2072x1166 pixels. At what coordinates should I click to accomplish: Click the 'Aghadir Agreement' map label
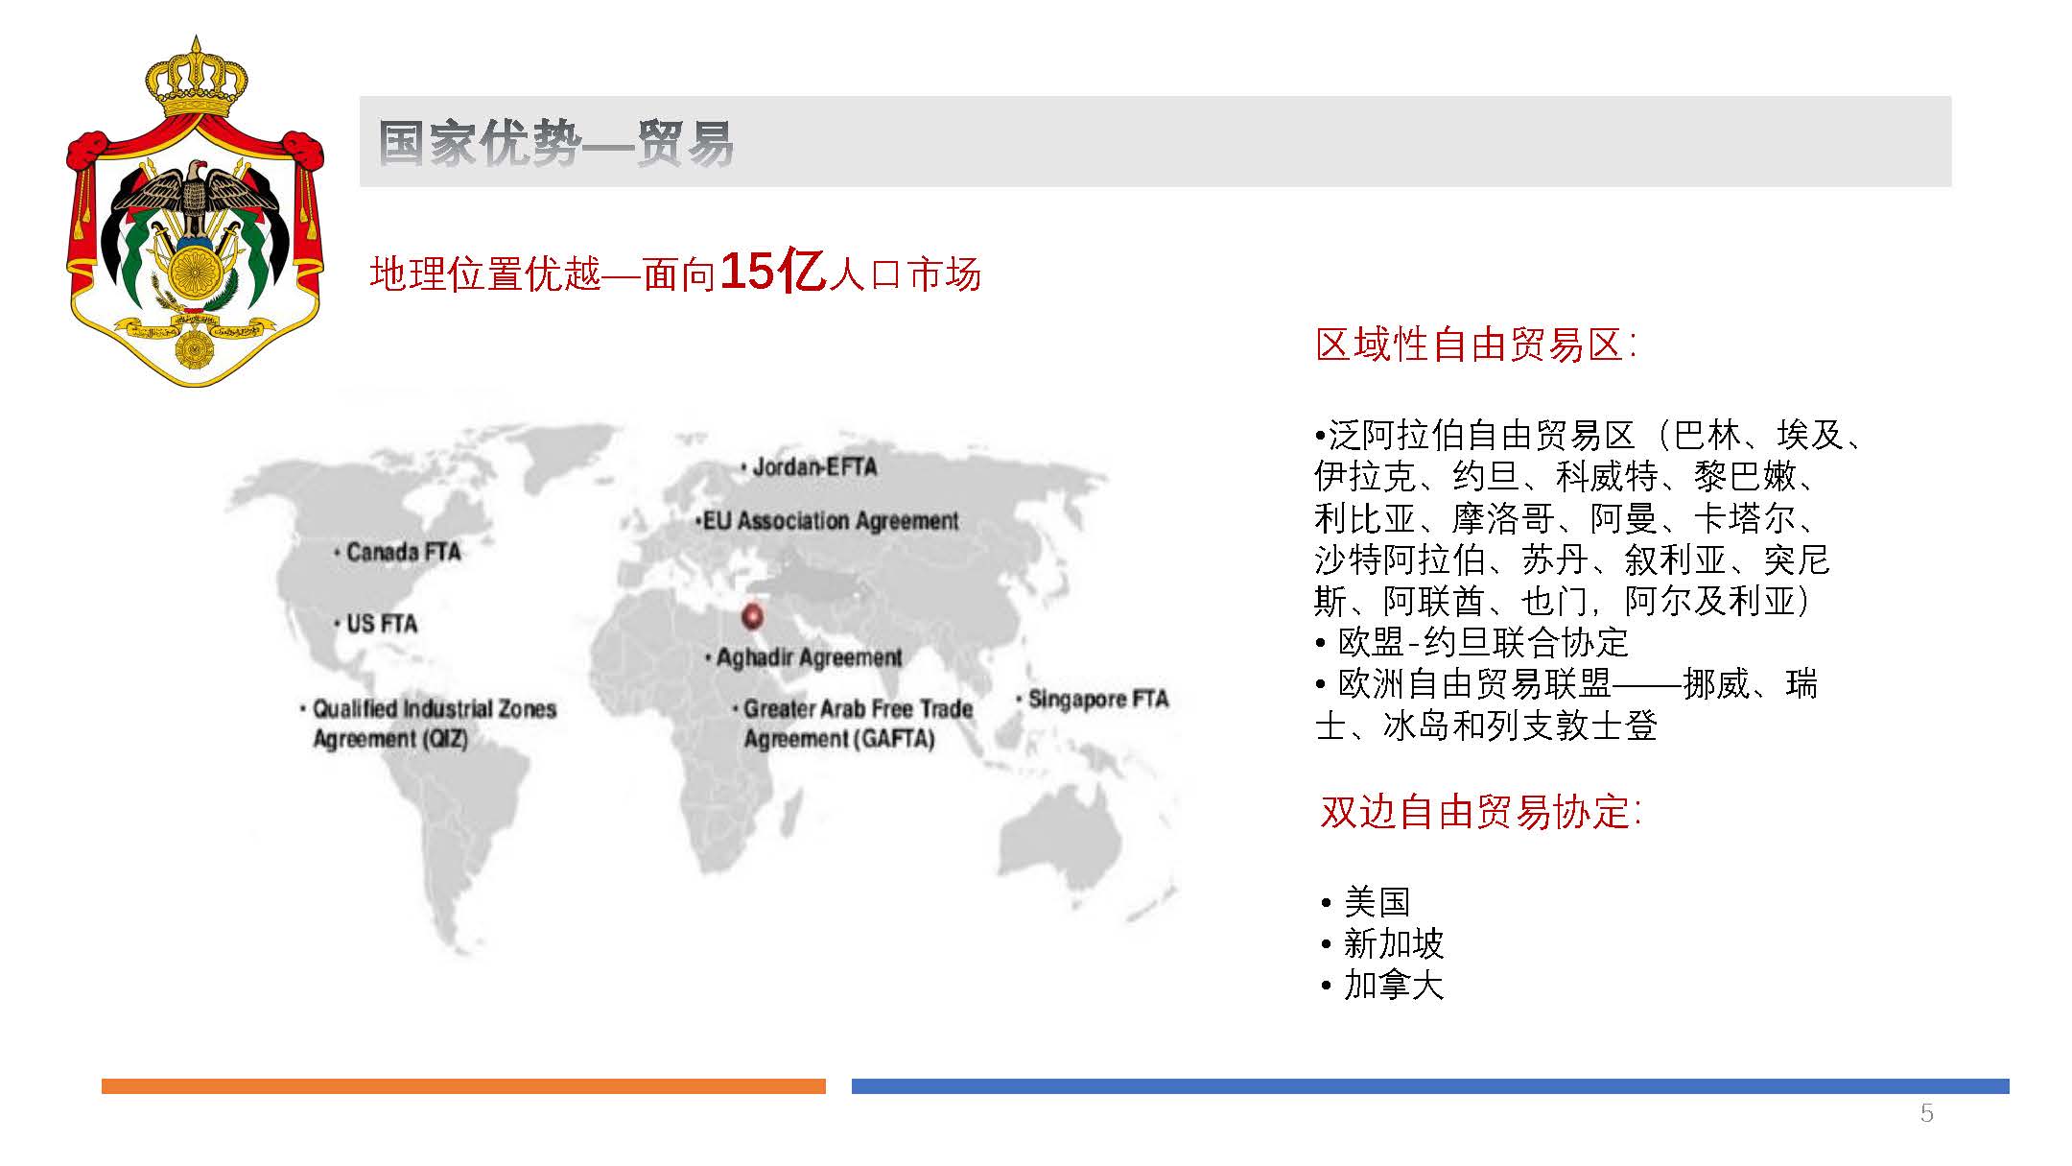click(x=804, y=658)
